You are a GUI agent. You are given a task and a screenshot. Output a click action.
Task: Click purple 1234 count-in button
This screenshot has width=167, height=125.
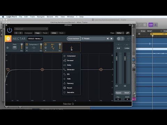tap(151, 25)
